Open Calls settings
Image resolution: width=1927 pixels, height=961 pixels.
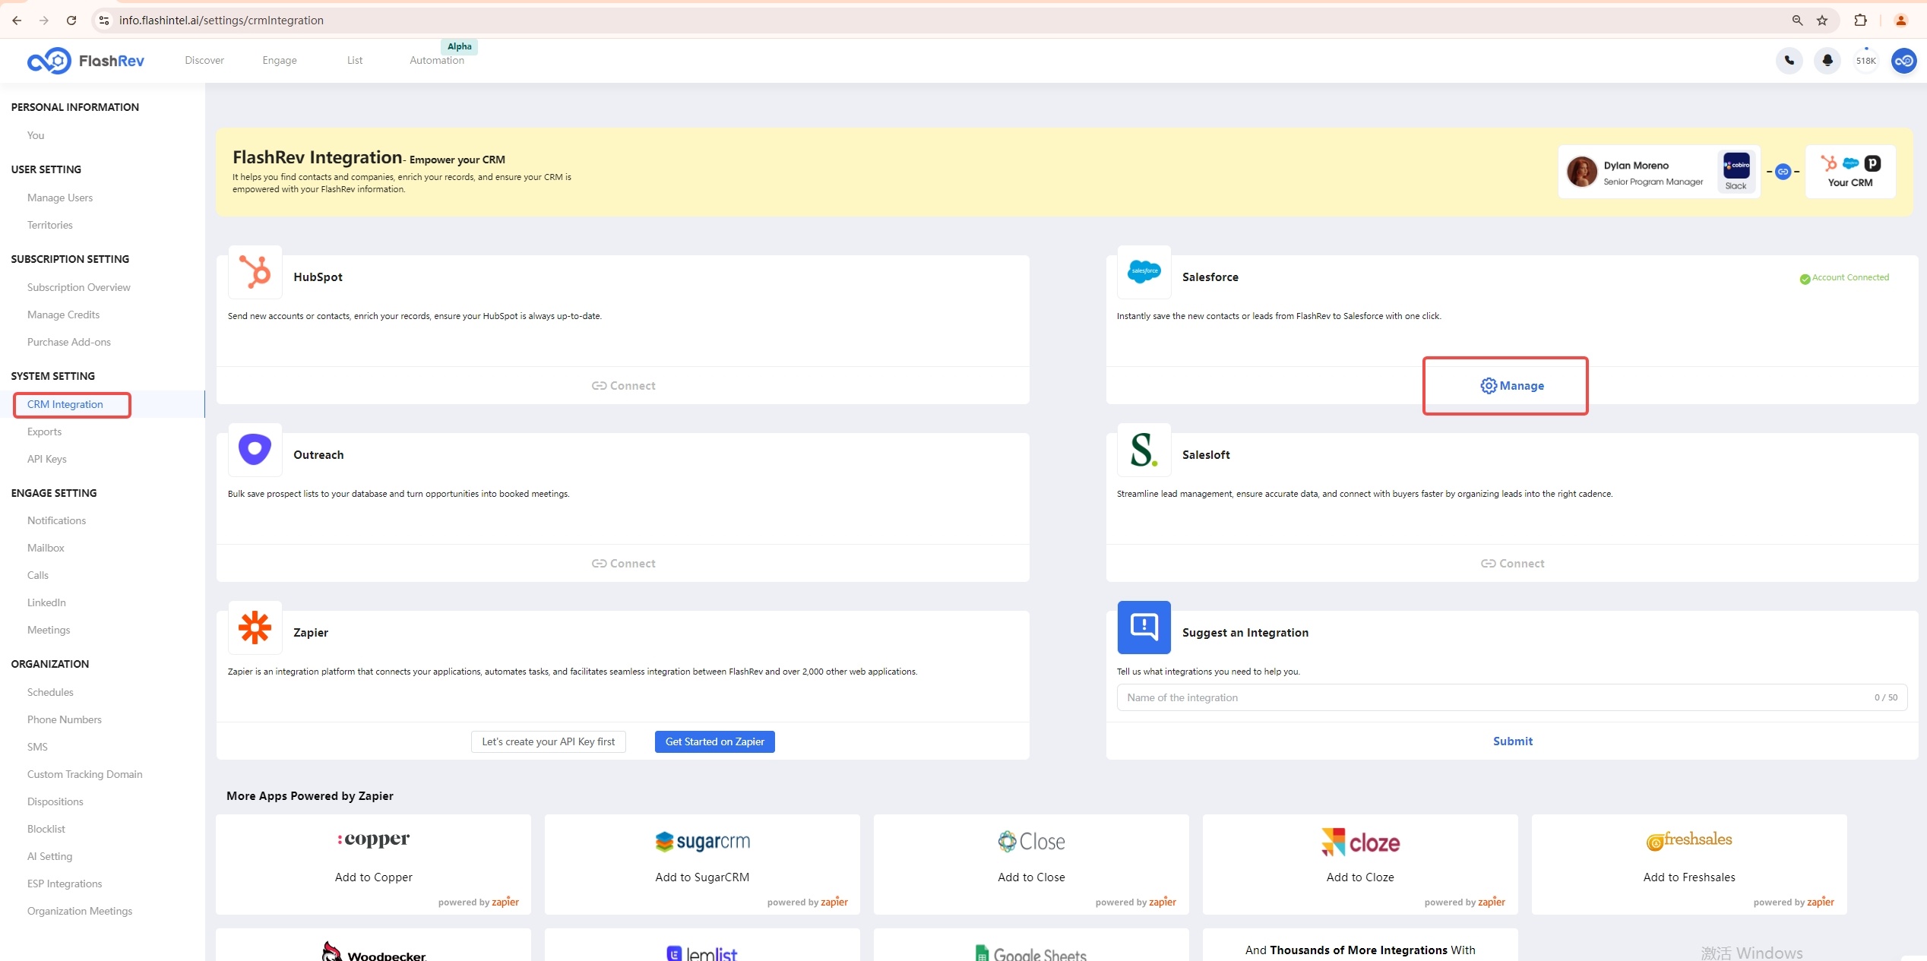(x=38, y=575)
